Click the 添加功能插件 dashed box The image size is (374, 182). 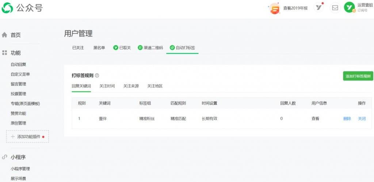click(27, 136)
